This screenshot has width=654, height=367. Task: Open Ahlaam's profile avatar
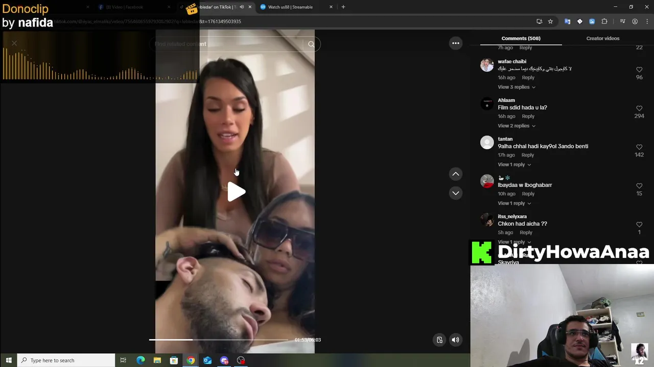[487, 104]
